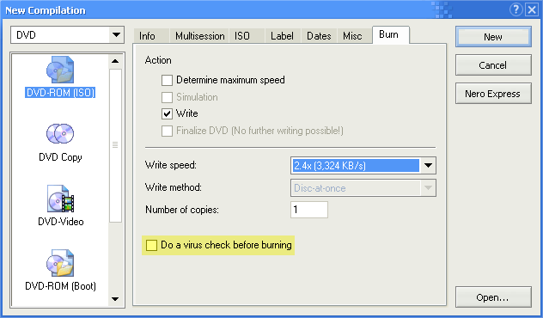The image size is (543, 318).
Task: Pick the DVD-Video compilation icon
Action: [61, 199]
